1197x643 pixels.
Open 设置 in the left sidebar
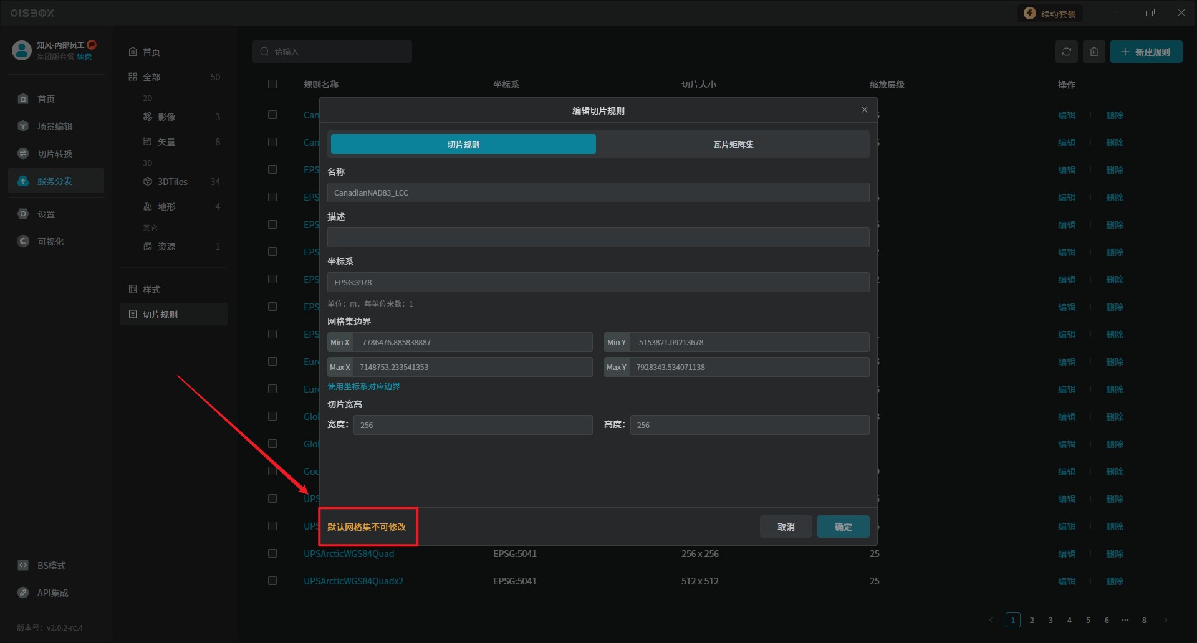(x=46, y=214)
